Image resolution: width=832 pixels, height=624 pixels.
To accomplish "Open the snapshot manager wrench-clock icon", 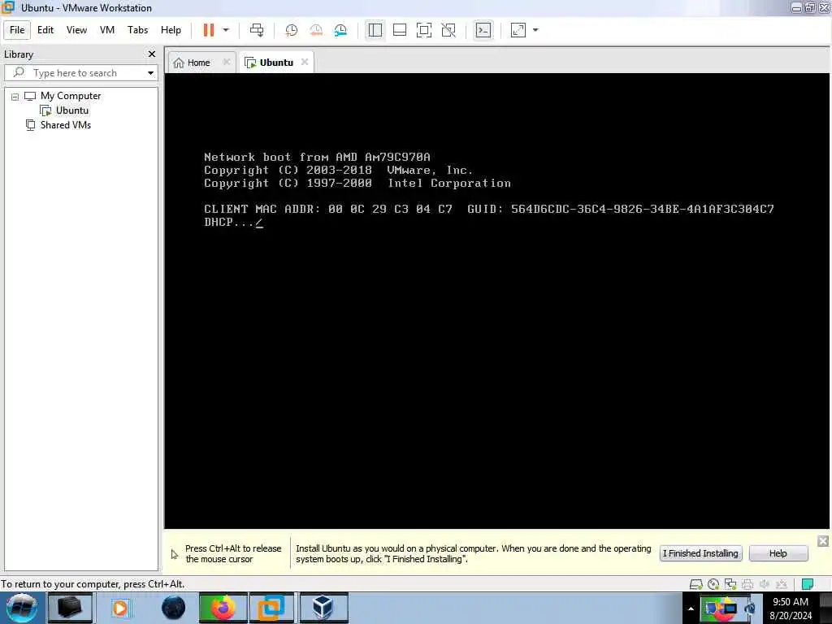I will 340,30.
